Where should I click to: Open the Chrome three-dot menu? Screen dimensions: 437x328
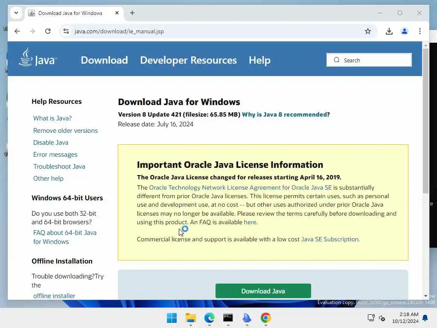pos(420,31)
